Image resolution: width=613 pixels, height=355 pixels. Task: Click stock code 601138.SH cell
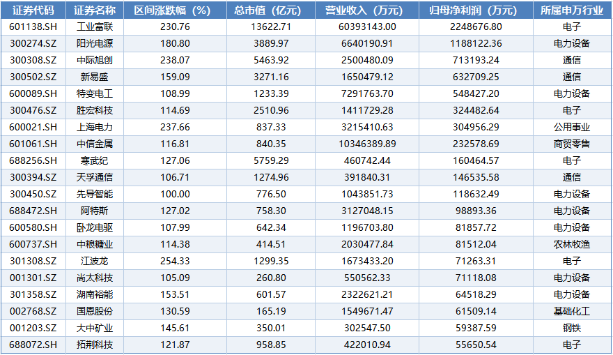coord(33,27)
